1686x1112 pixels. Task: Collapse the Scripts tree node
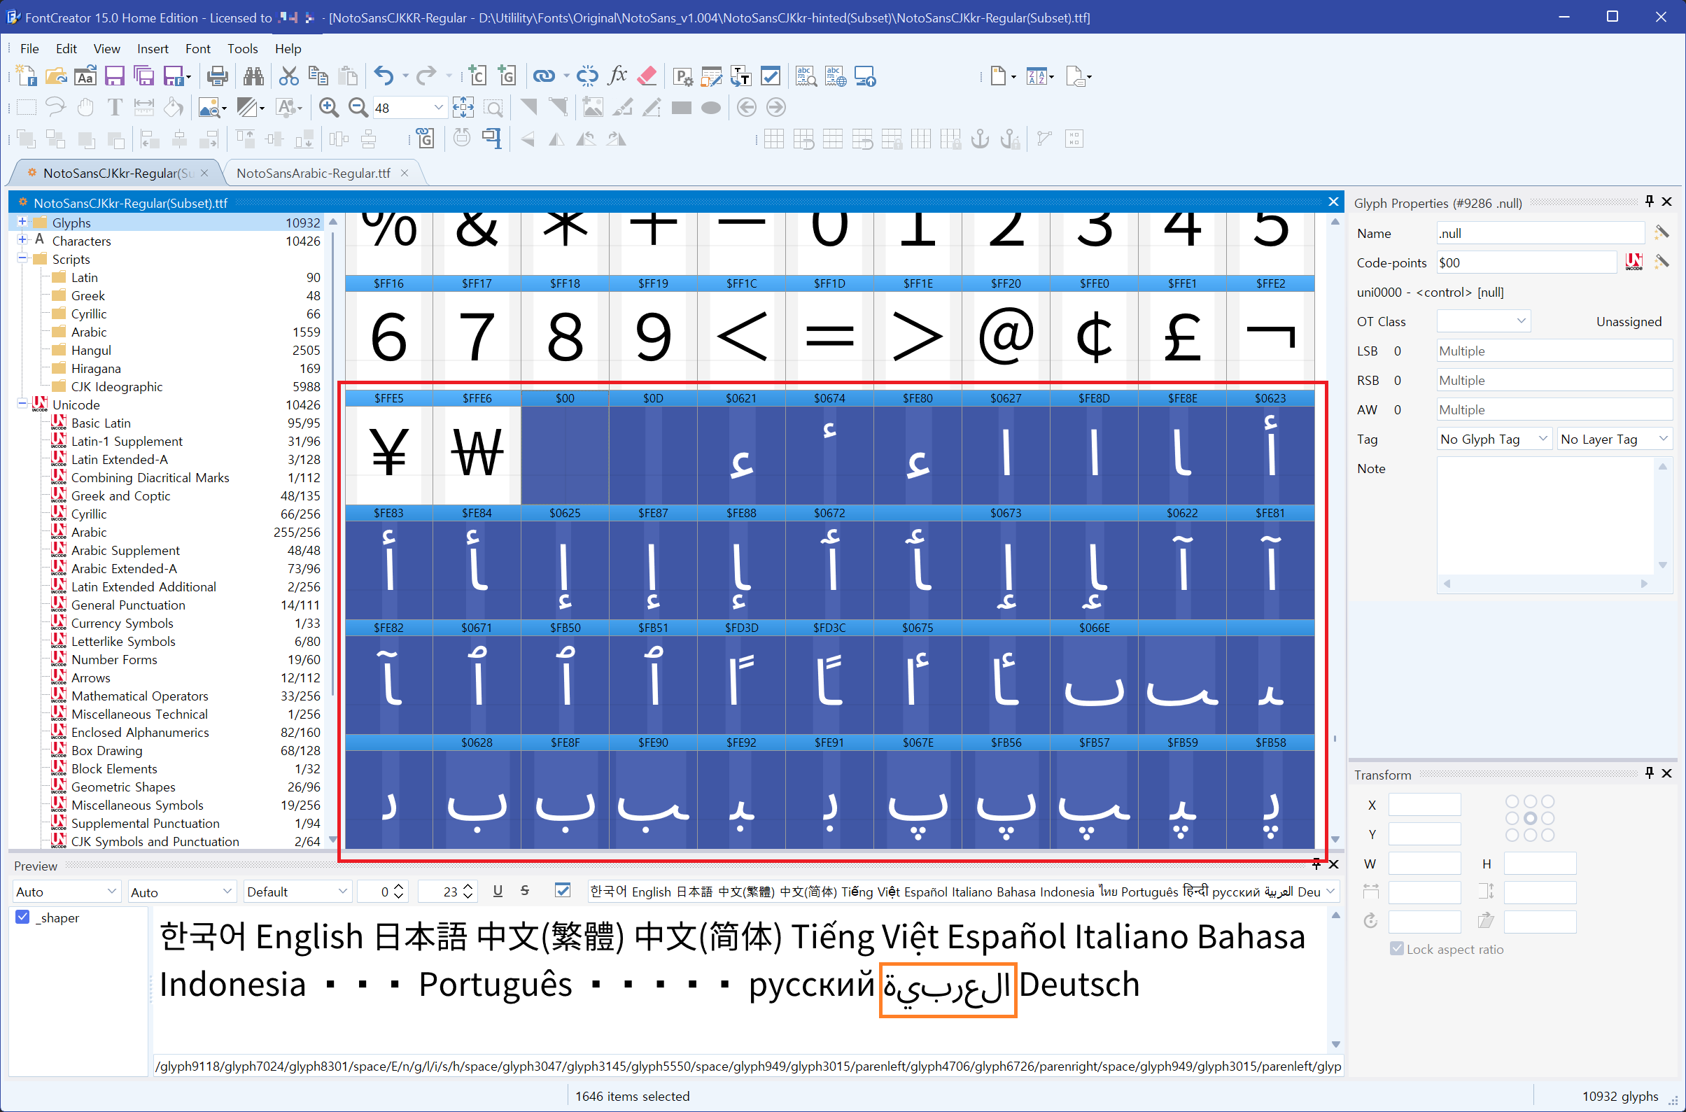pos(22,259)
